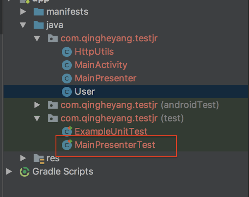
Task: Expand the res folder
Action: click(x=23, y=158)
